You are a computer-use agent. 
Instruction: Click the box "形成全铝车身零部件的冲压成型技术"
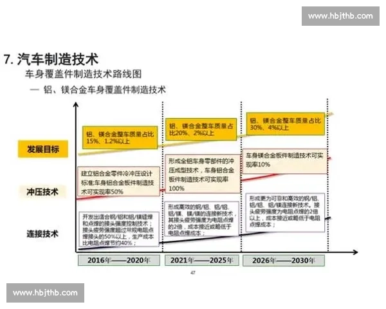click(x=203, y=174)
